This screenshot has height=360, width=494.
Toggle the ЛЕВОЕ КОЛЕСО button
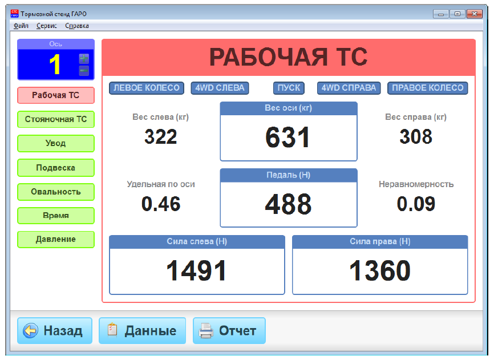point(147,88)
